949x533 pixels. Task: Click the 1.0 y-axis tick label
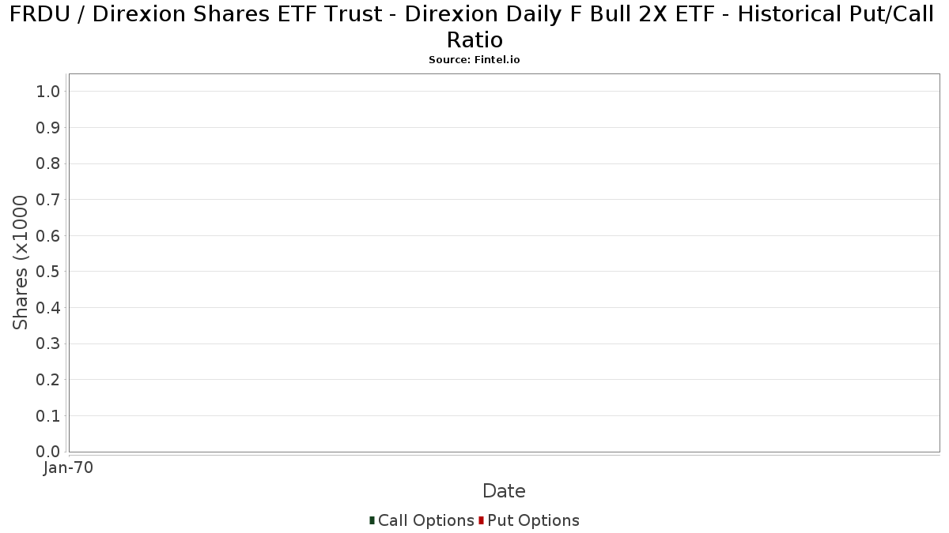(48, 92)
